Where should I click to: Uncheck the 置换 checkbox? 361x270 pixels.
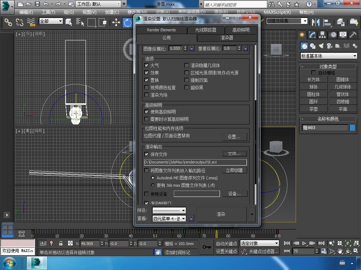[x=146, y=80]
